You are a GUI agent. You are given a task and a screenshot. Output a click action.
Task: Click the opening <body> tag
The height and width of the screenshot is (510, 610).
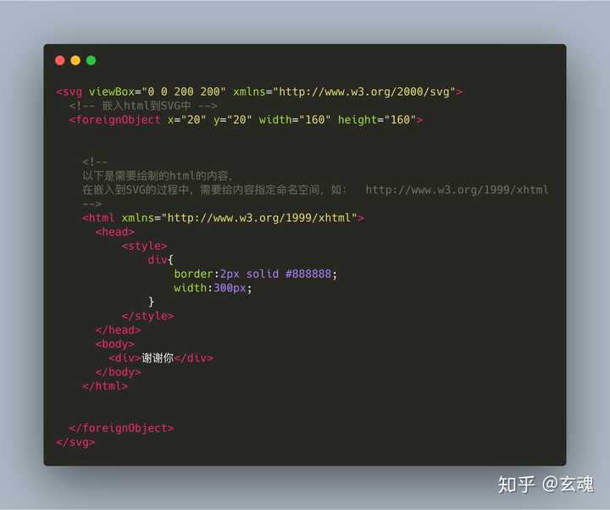pyautogui.click(x=114, y=344)
